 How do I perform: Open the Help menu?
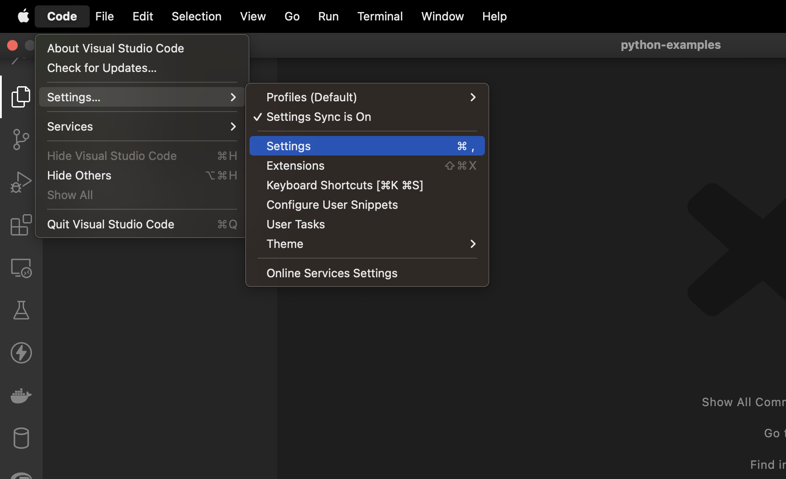pyautogui.click(x=494, y=16)
